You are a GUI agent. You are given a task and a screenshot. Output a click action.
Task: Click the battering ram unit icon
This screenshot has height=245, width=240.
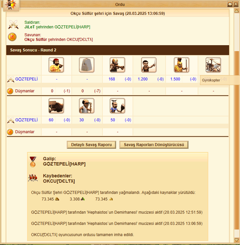point(56,106)
